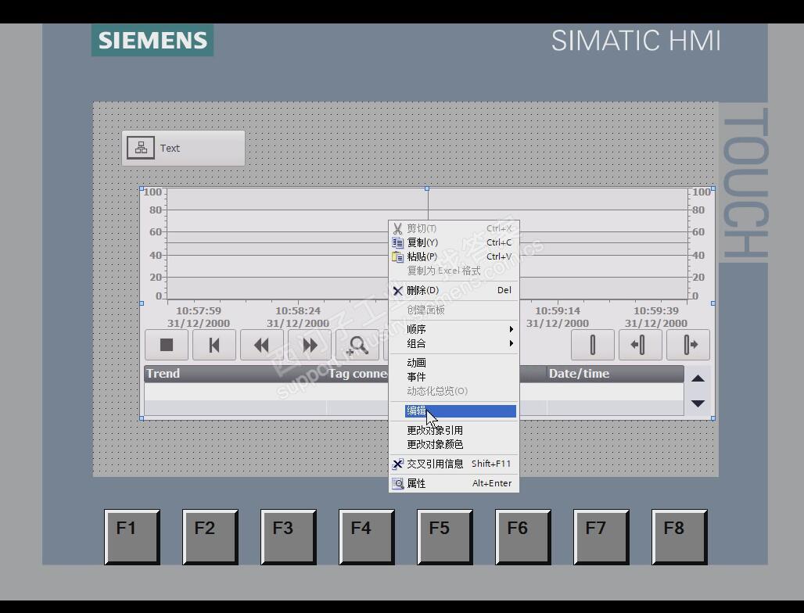Click the 10:59:14 time axis label
The height and width of the screenshot is (613, 804).
[558, 310]
